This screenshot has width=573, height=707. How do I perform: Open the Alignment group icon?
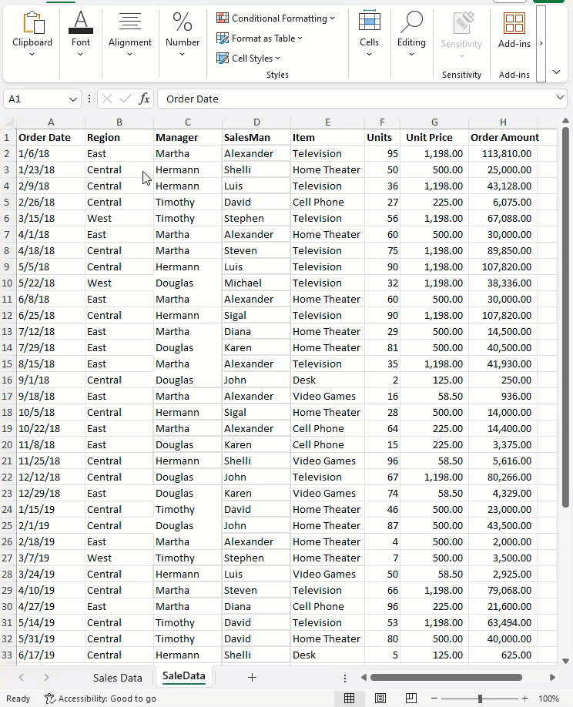coord(130,22)
